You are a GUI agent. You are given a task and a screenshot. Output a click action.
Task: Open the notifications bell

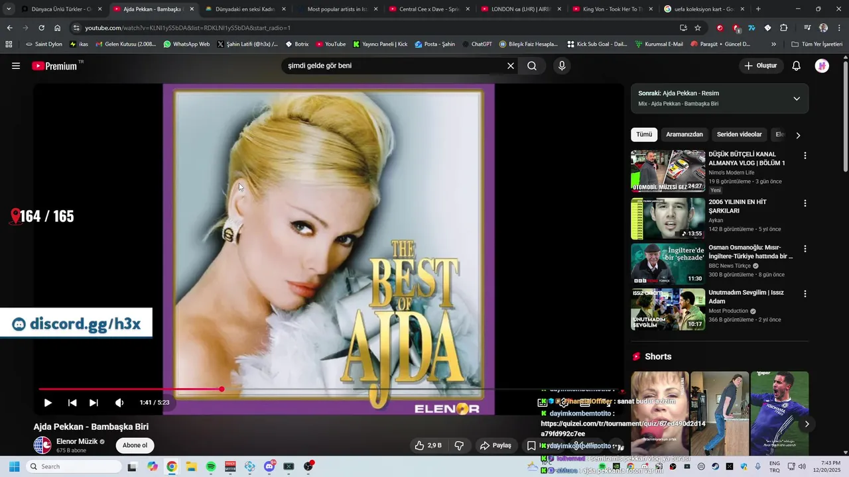(797, 66)
